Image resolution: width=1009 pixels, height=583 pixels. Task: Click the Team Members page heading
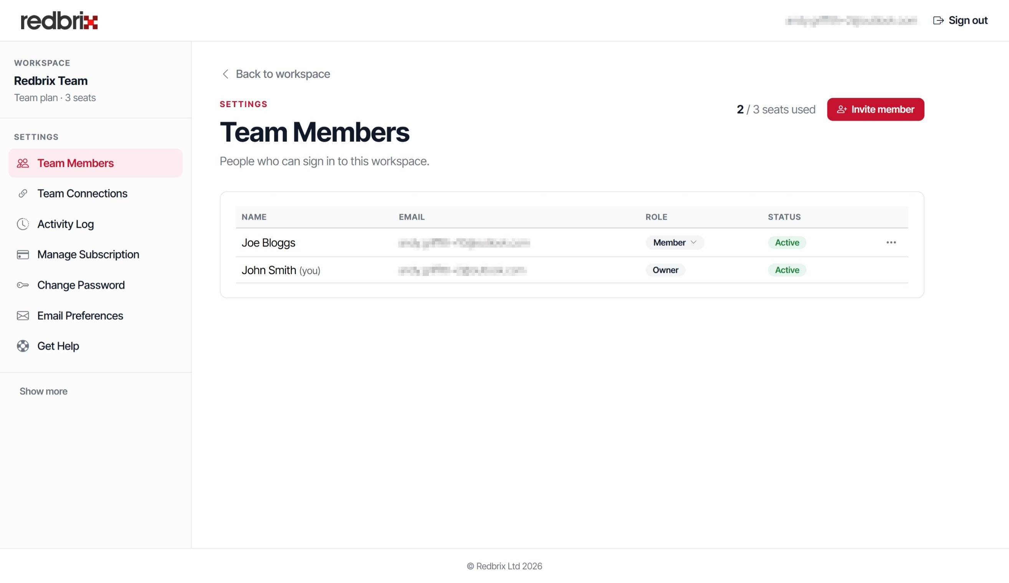[x=314, y=132]
